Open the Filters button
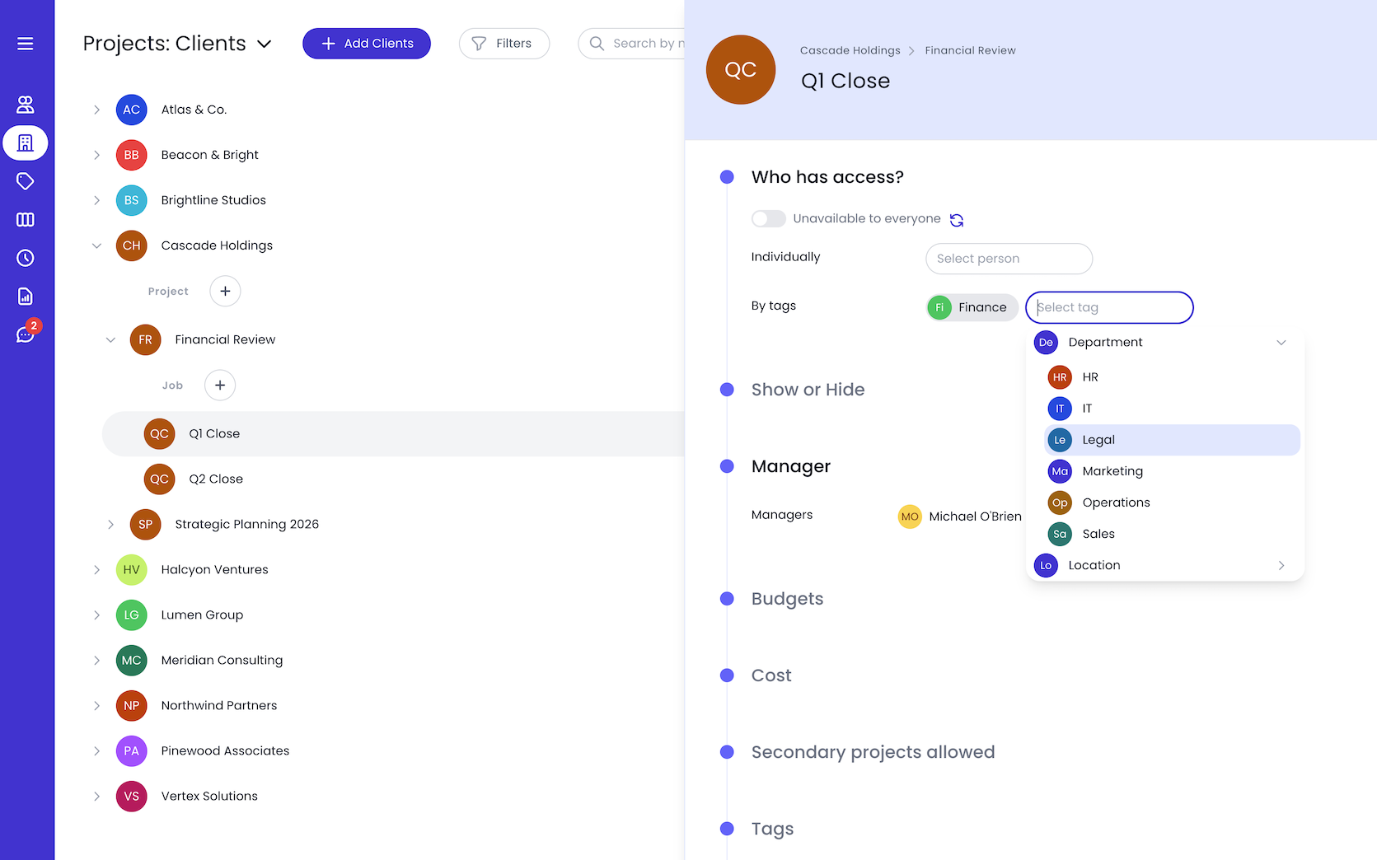This screenshot has width=1377, height=860. 504,44
